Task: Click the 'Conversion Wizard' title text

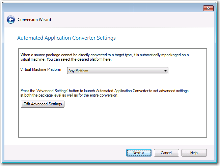Action: [x=34, y=20]
